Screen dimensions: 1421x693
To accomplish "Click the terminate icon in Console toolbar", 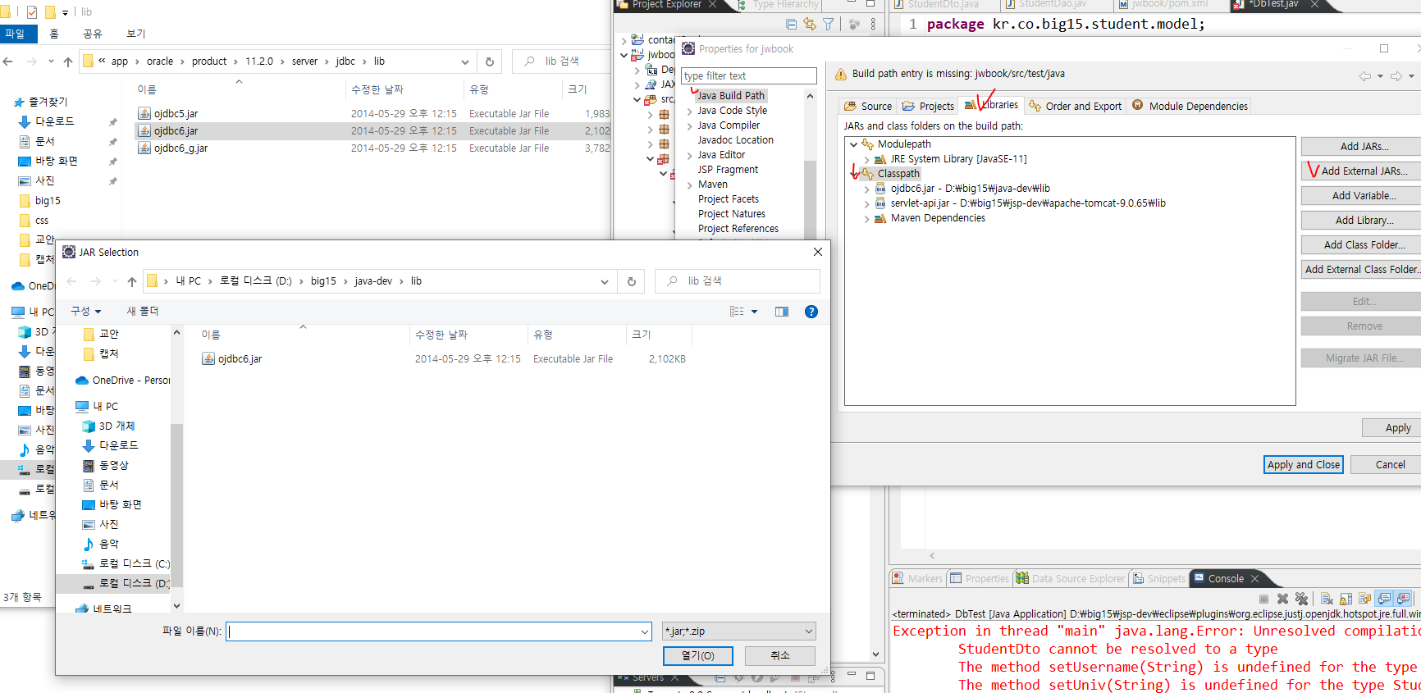I will point(1263,599).
